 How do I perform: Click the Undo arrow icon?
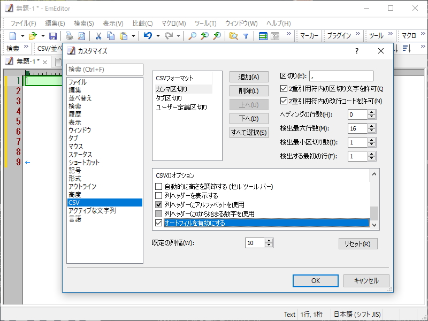tap(148, 36)
